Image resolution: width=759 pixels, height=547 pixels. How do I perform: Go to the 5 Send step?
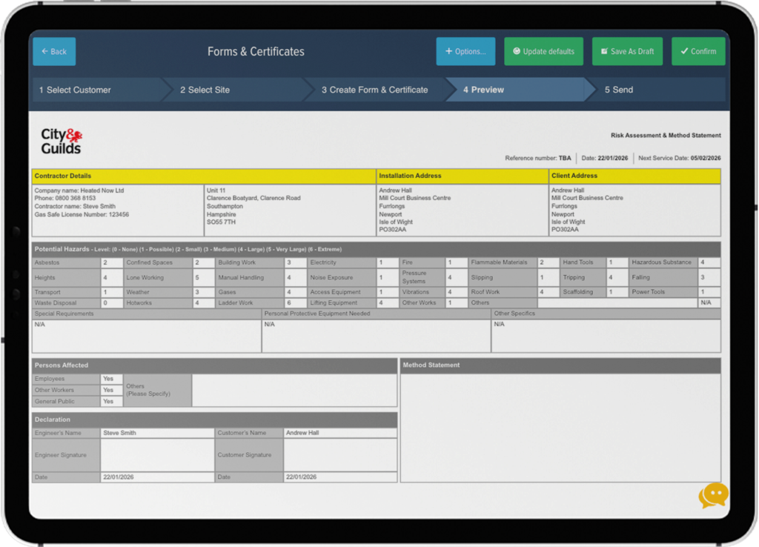pyautogui.click(x=617, y=89)
